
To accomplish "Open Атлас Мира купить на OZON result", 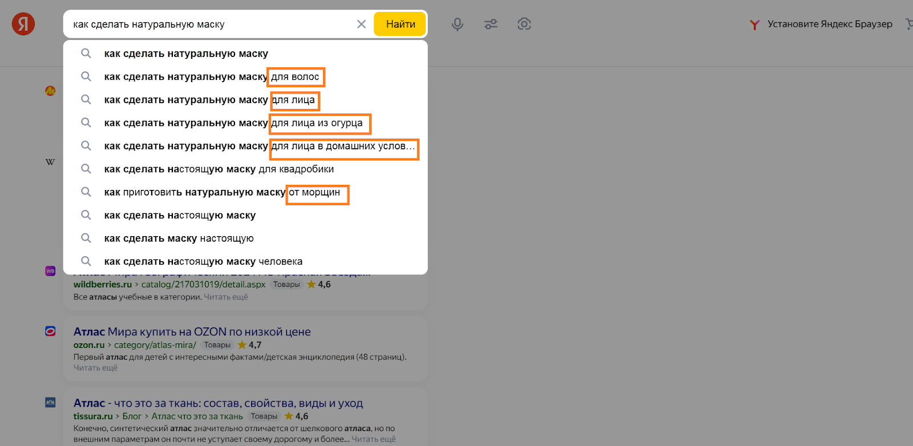I will click(192, 332).
